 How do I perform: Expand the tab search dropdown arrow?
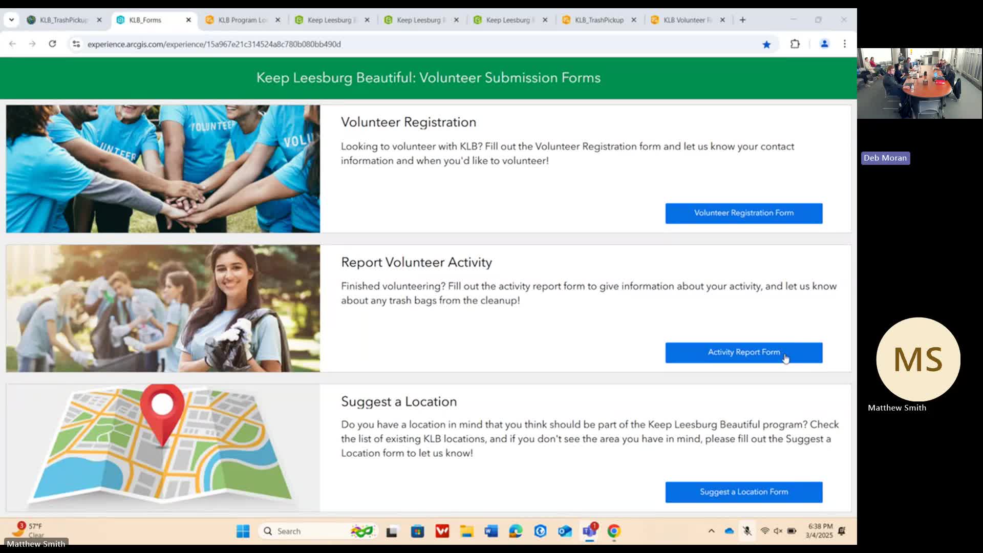[11, 20]
